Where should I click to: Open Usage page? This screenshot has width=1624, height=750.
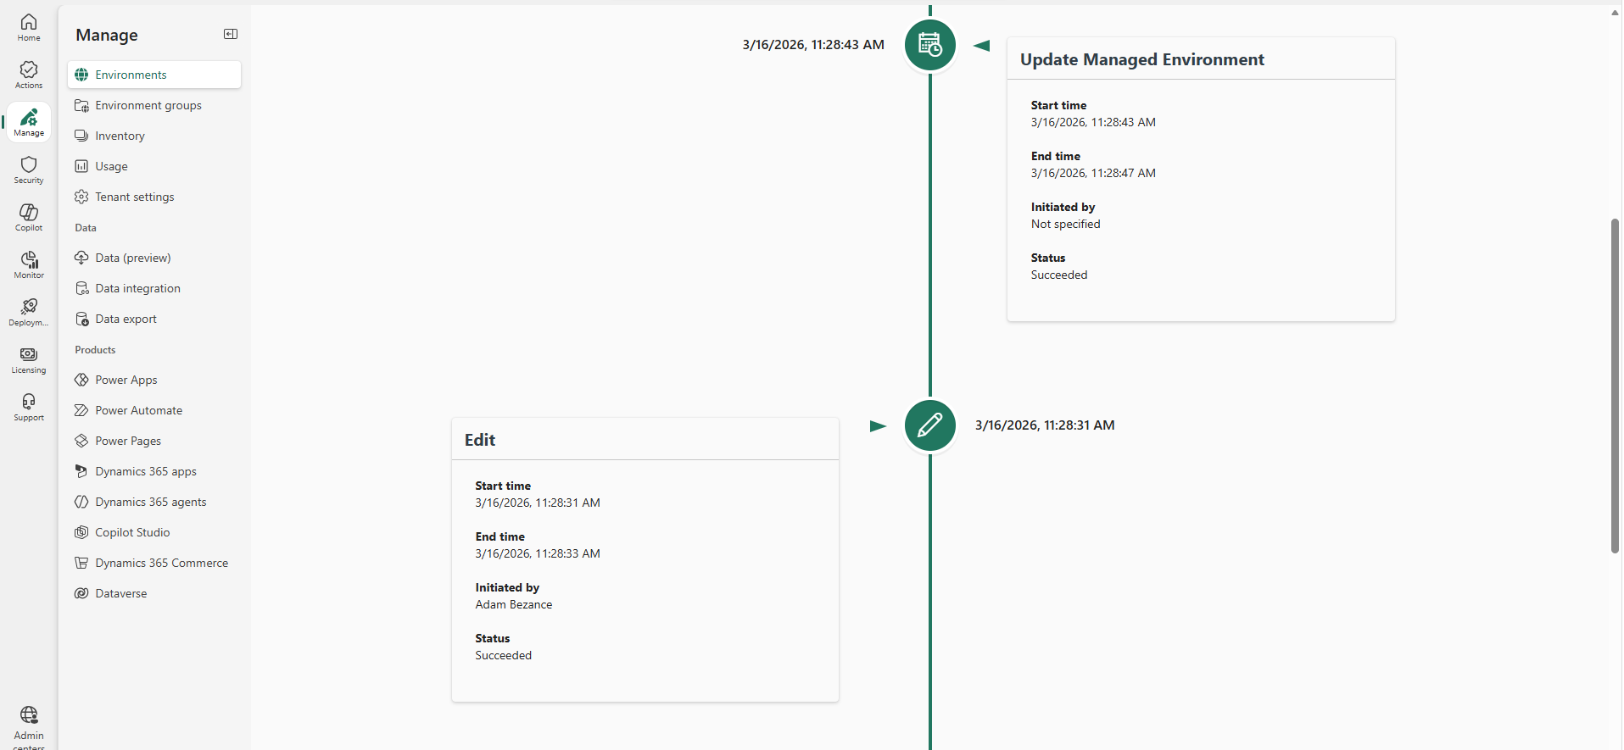(154, 166)
